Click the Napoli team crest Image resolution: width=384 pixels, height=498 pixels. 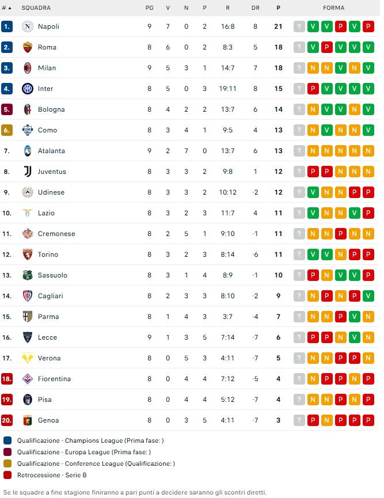pos(27,26)
